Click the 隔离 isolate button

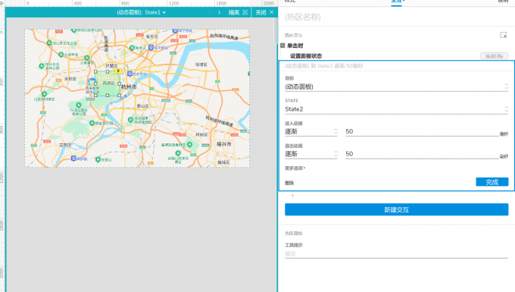[234, 12]
